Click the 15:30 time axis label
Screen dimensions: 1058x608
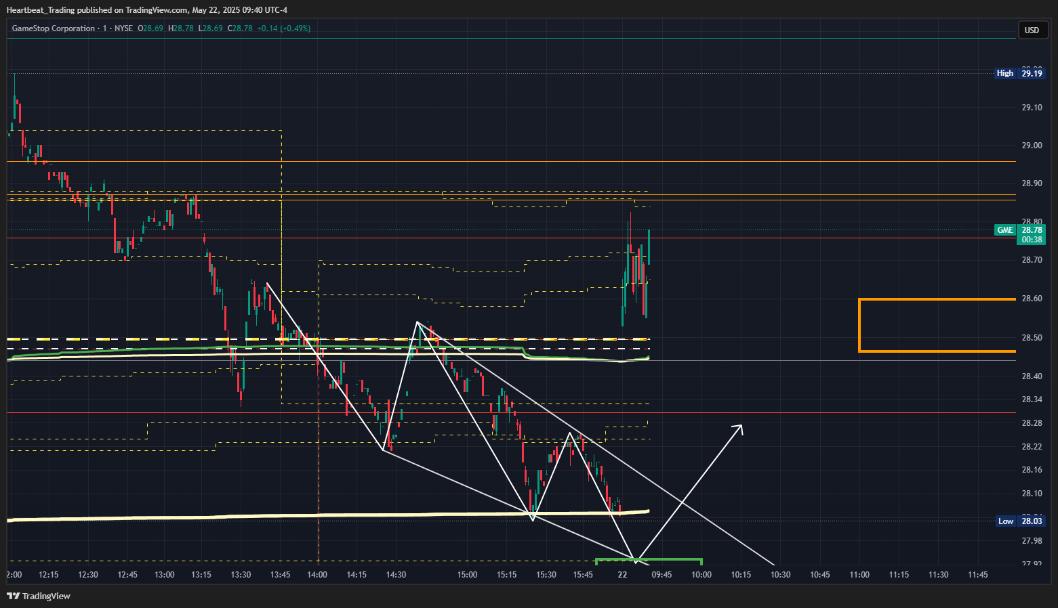[546, 575]
